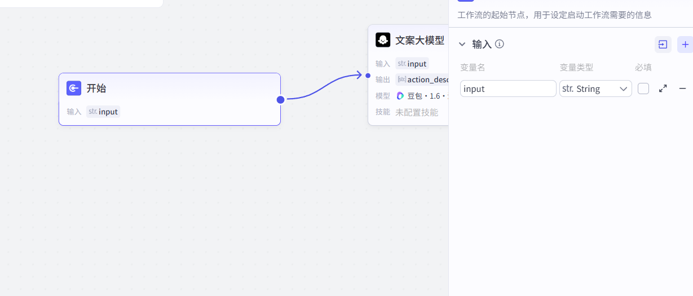
Task: Click the variable name field containing input
Action: click(x=508, y=89)
